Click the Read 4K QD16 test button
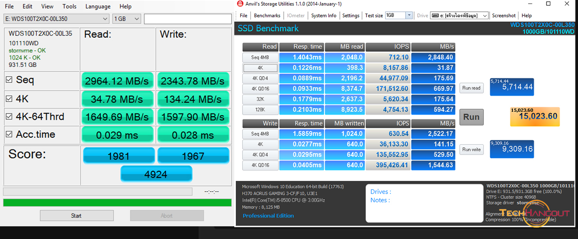 pyautogui.click(x=260, y=89)
